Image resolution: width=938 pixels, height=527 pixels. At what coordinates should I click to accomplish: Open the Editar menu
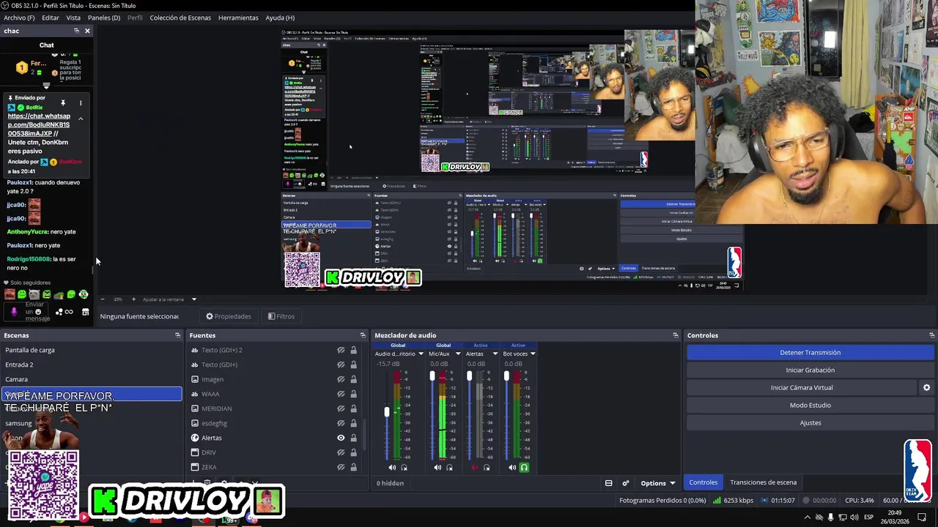(x=51, y=18)
